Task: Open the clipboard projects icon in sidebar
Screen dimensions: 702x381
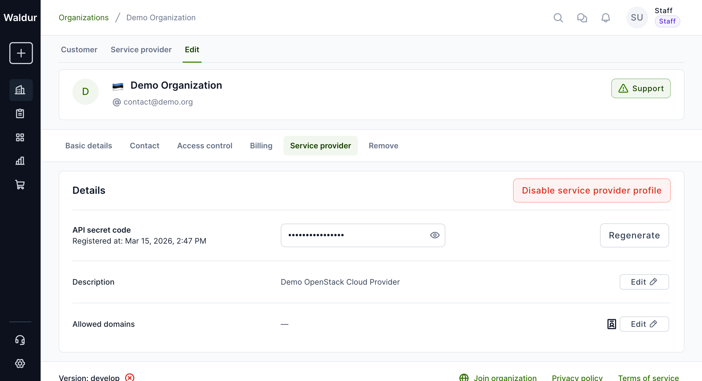Action: (x=20, y=113)
